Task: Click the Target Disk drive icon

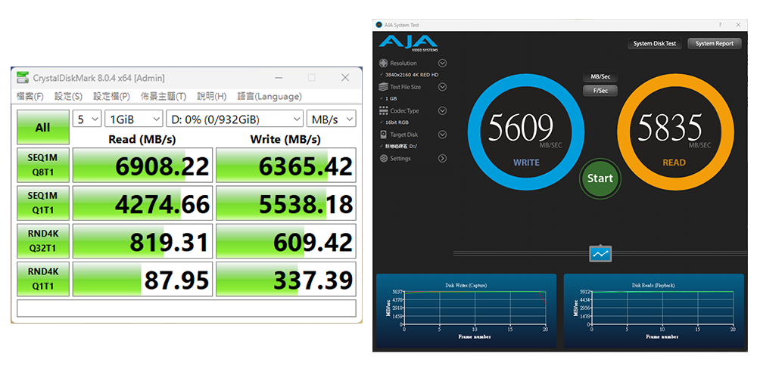Action: [x=383, y=135]
